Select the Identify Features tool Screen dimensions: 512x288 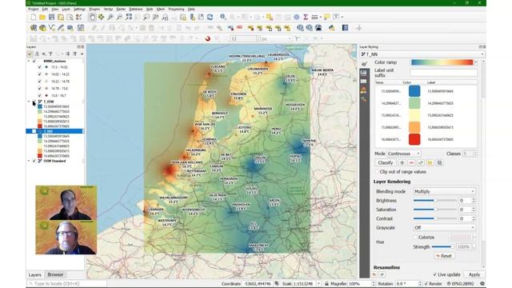click(x=223, y=17)
